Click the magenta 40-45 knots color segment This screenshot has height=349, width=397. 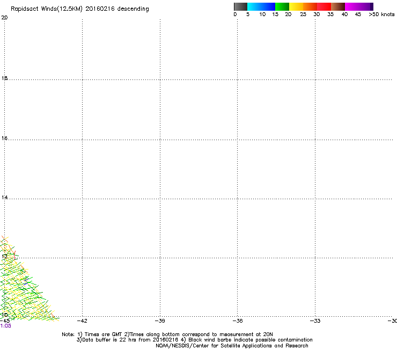click(x=352, y=6)
